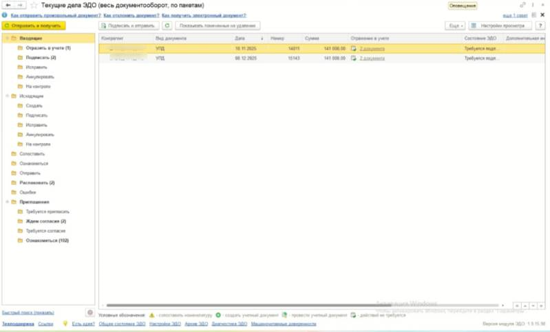The height and width of the screenshot is (332, 550).
Task: Click the Подписать и отправить button
Action: (x=129, y=25)
